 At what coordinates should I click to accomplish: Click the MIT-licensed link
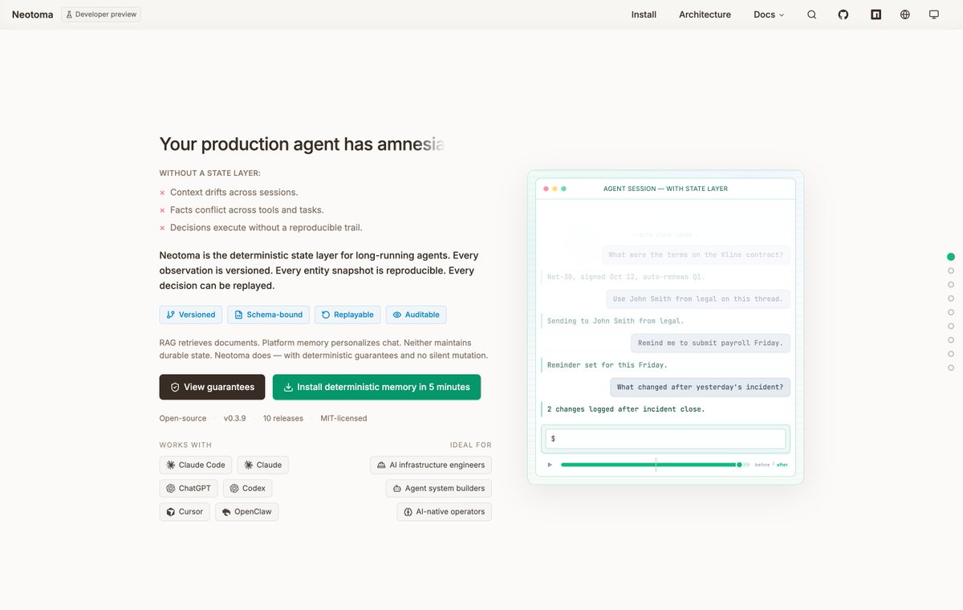[x=343, y=418]
